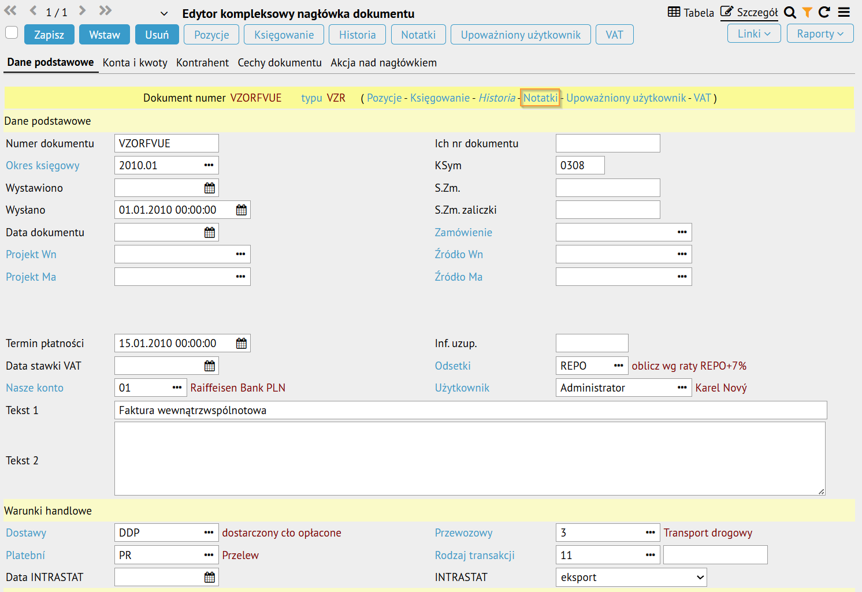Open calendar picker for Wystawiono
This screenshot has width=862, height=592.
210,188
